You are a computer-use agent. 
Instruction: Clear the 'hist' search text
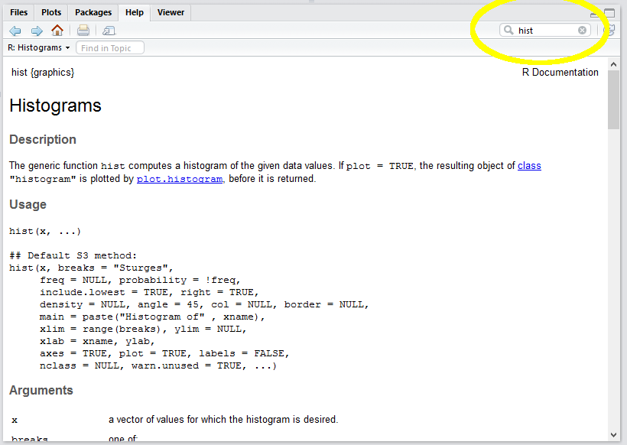coord(582,31)
